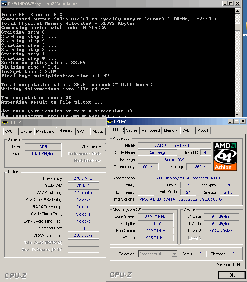Click the AMD Athlon 64 logo
This screenshot has width=247, height=282.
pos(225,156)
